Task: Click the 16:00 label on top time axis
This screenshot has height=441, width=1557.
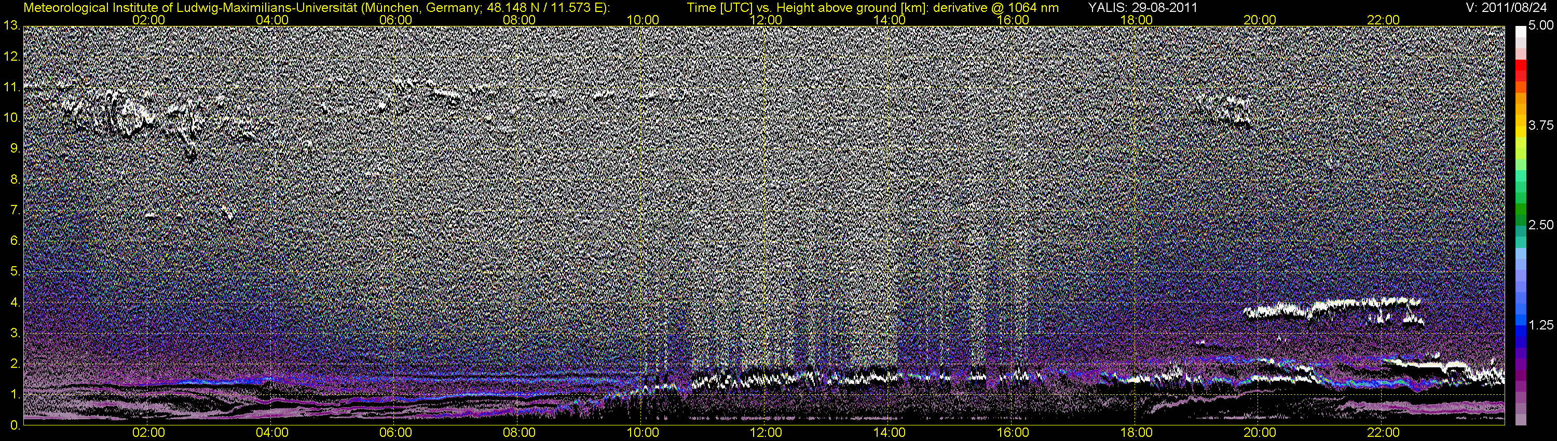Action: pyautogui.click(x=1013, y=20)
